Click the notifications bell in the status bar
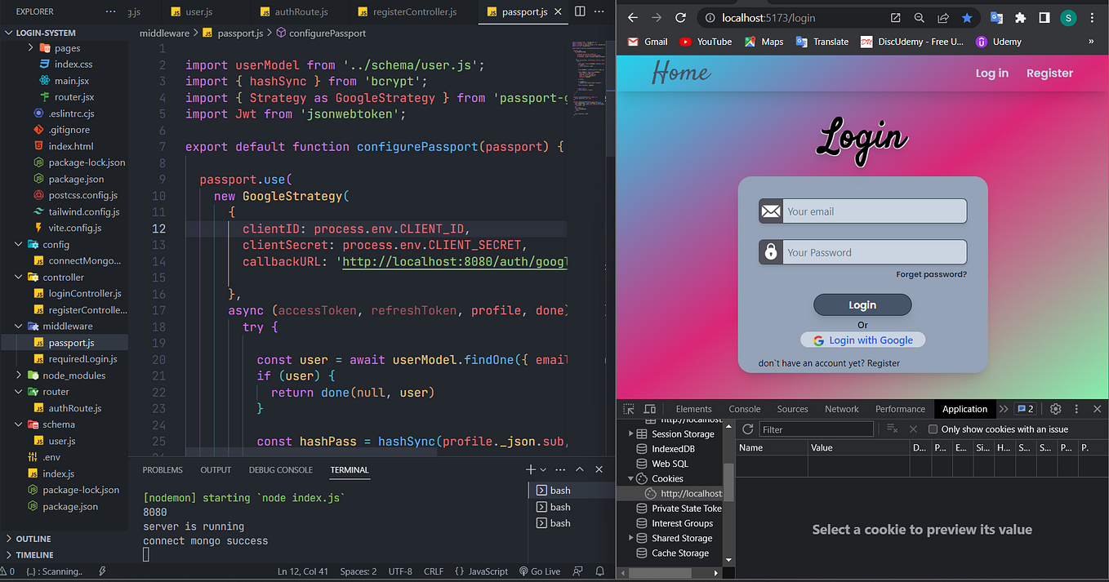Image resolution: width=1109 pixels, height=582 pixels. coord(600,571)
